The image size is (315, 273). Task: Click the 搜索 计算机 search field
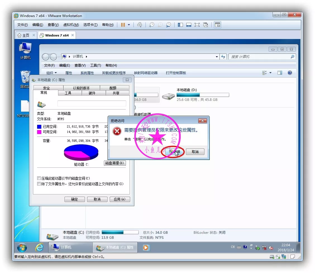click(x=259, y=57)
